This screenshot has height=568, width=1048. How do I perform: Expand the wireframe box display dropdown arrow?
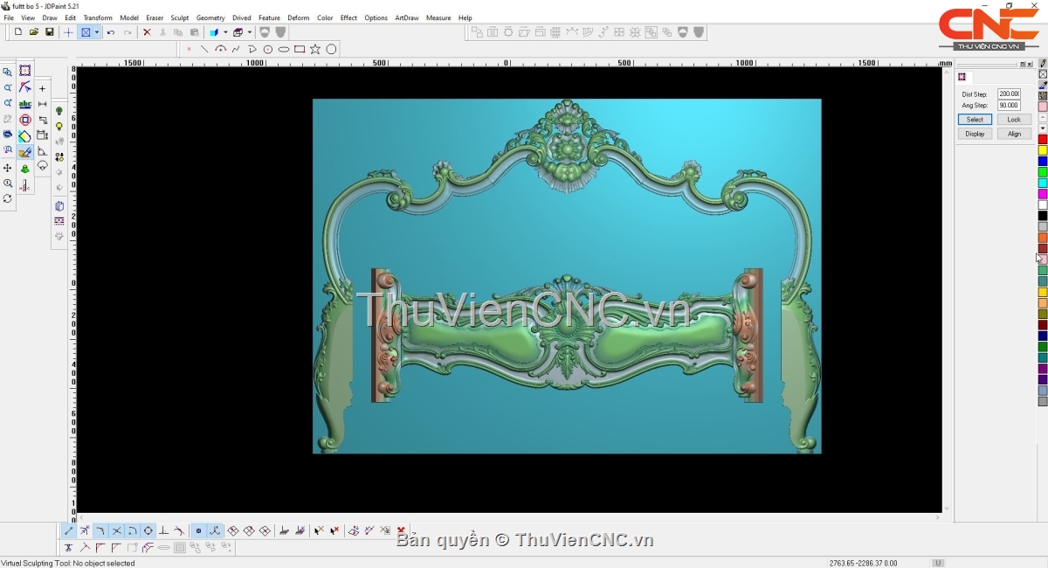249,32
